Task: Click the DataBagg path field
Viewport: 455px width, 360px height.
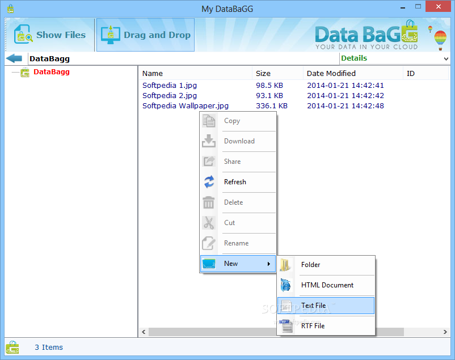Action: pos(183,59)
